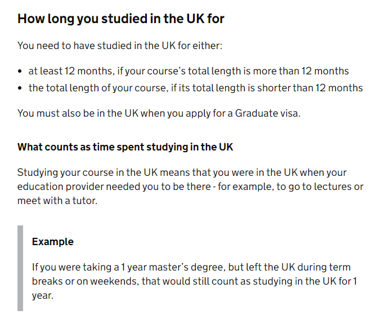The width and height of the screenshot is (372, 319).
Task: Click the sentence 'You must also be in the UK'
Action: pos(159,113)
